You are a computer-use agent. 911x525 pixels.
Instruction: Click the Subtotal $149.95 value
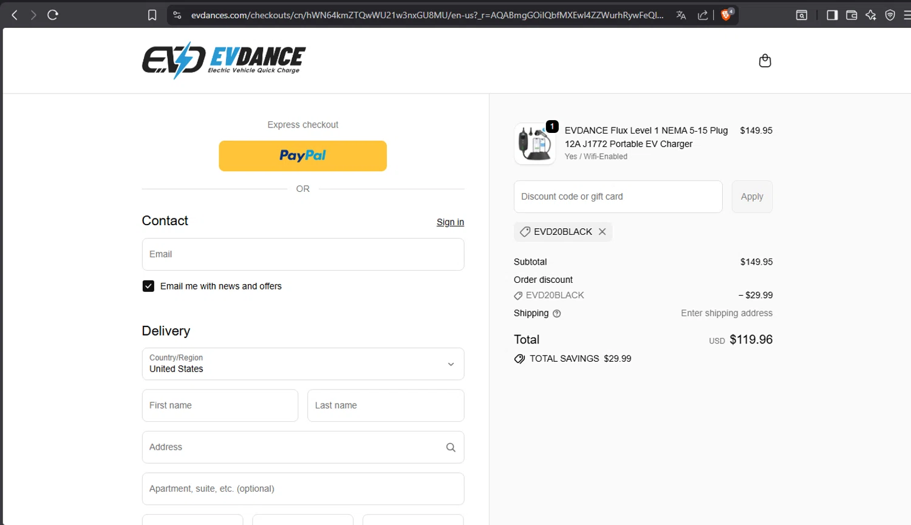pyautogui.click(x=756, y=262)
